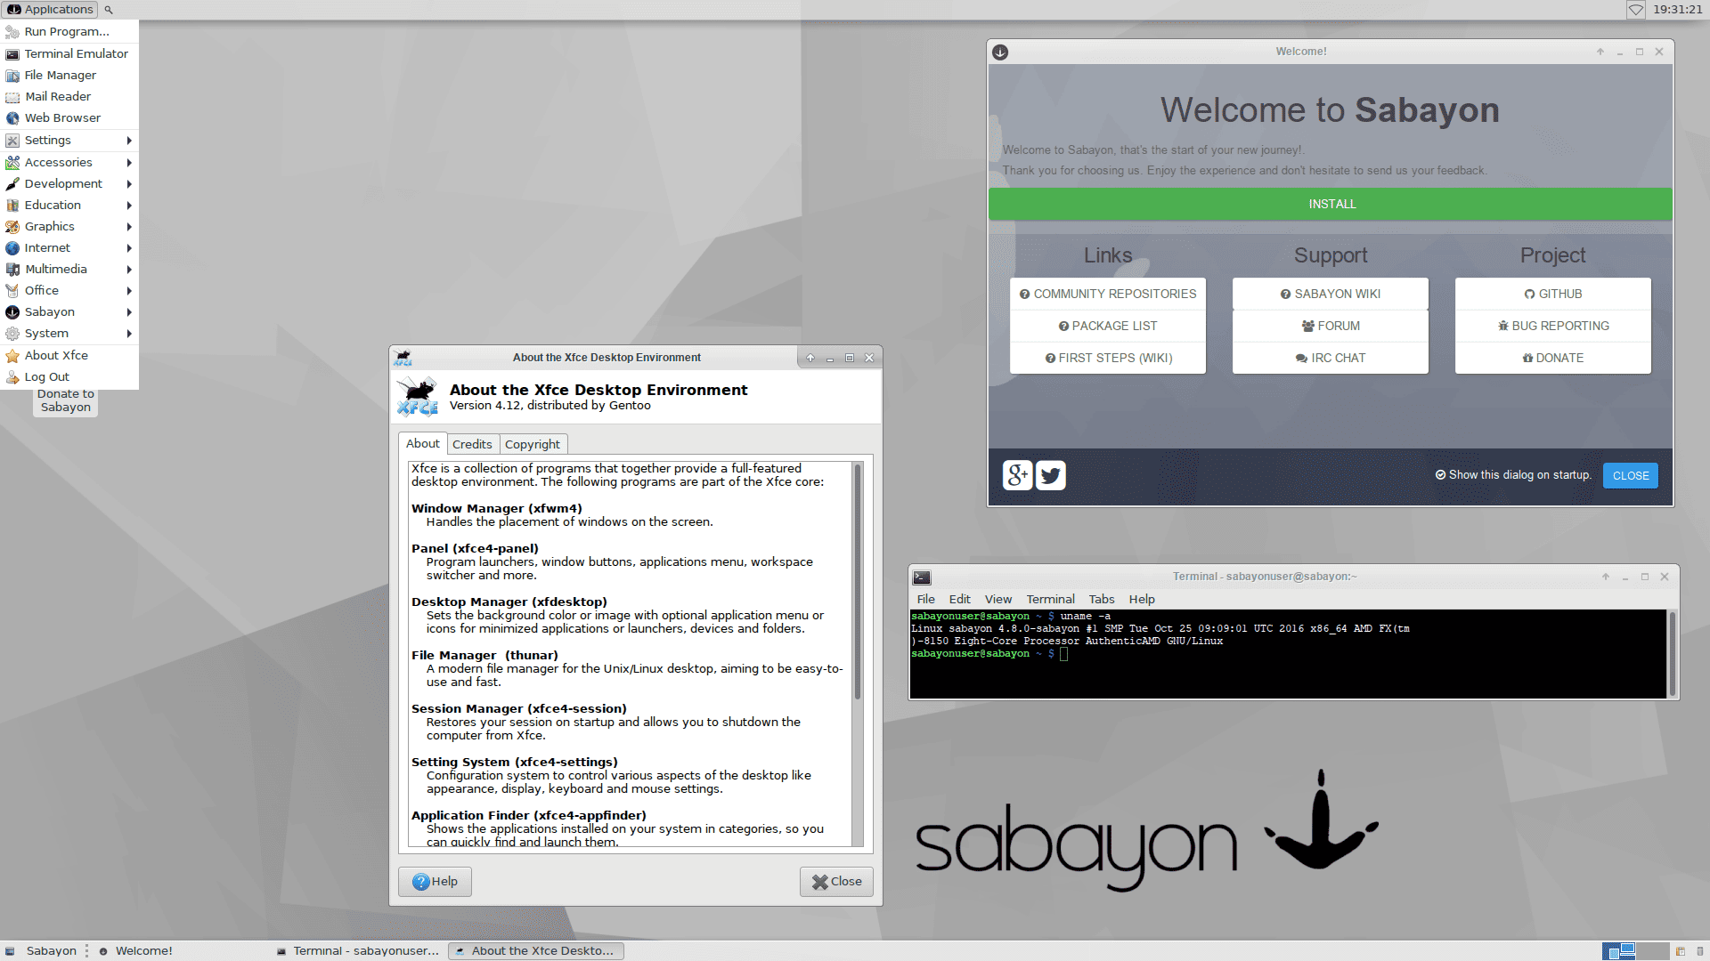The image size is (1710, 961).
Task: Toggle 'Show this dialog on startup' checkbox
Action: coord(1440,475)
